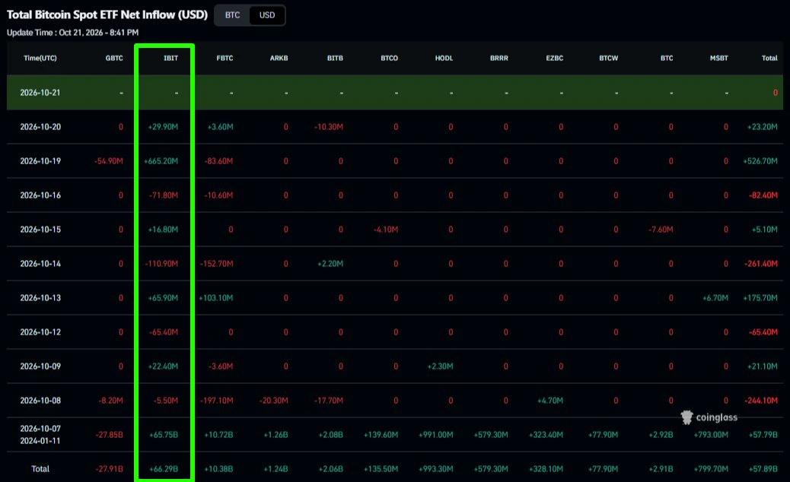Click the Total row label at bottom
The width and height of the screenshot is (790, 482).
pyautogui.click(x=40, y=469)
